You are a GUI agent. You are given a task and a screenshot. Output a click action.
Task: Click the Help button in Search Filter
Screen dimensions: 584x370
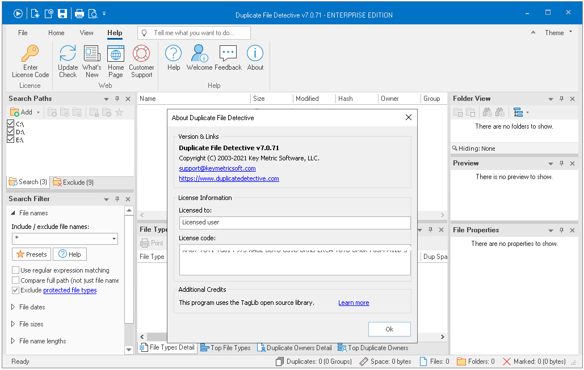pos(70,254)
